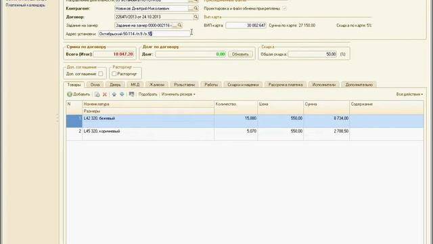The height and width of the screenshot is (244, 433).
Task: Click the table settings icon before Подобрать
Action: tap(131, 94)
